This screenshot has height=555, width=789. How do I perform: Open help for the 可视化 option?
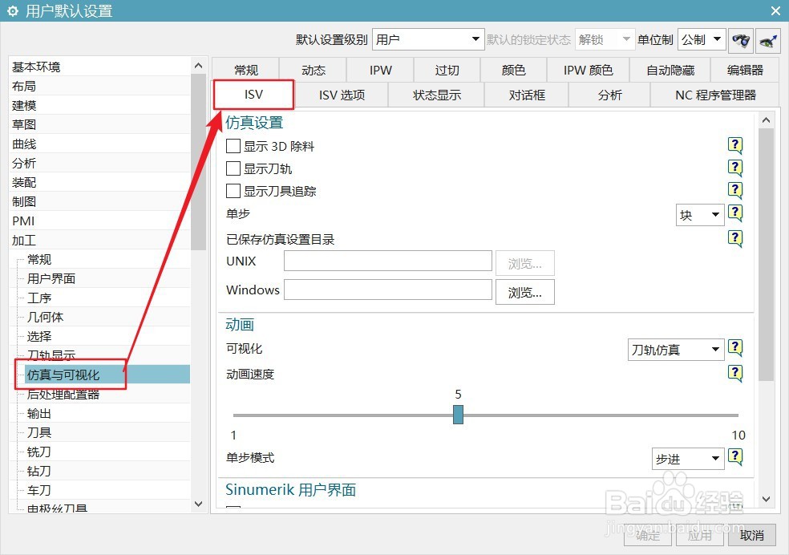(735, 349)
